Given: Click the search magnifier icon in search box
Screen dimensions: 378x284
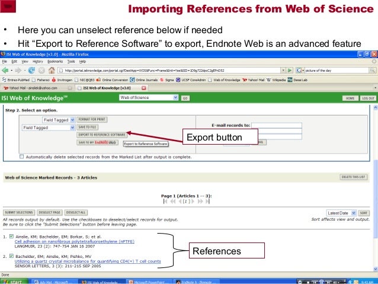Looking at the screenshot, I should 373,70.
